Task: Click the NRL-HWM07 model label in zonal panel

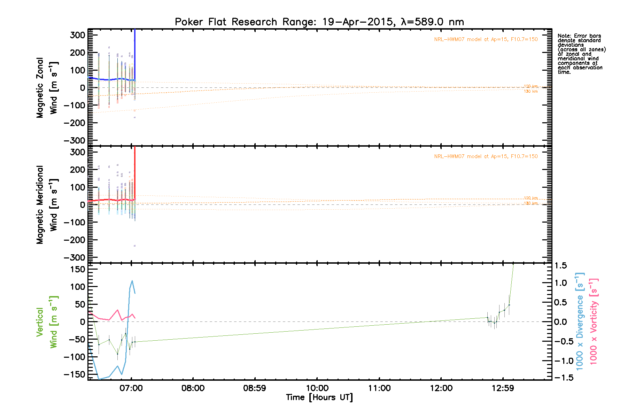Action: 486,39
